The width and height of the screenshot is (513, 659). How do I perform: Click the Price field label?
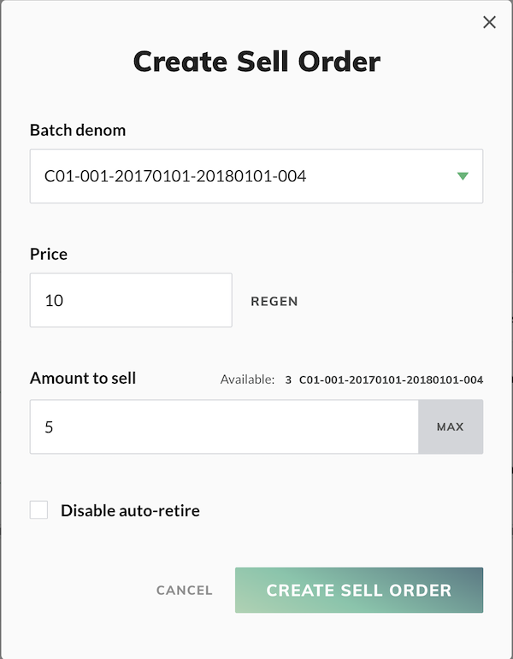[49, 254]
